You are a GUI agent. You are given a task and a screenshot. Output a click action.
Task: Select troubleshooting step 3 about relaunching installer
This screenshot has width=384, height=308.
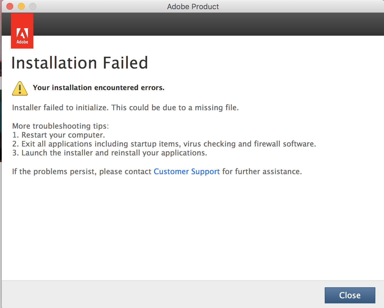tap(109, 153)
